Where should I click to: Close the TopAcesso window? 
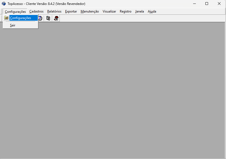219,4
